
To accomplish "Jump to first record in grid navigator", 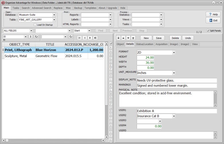I will pos(79,38).
